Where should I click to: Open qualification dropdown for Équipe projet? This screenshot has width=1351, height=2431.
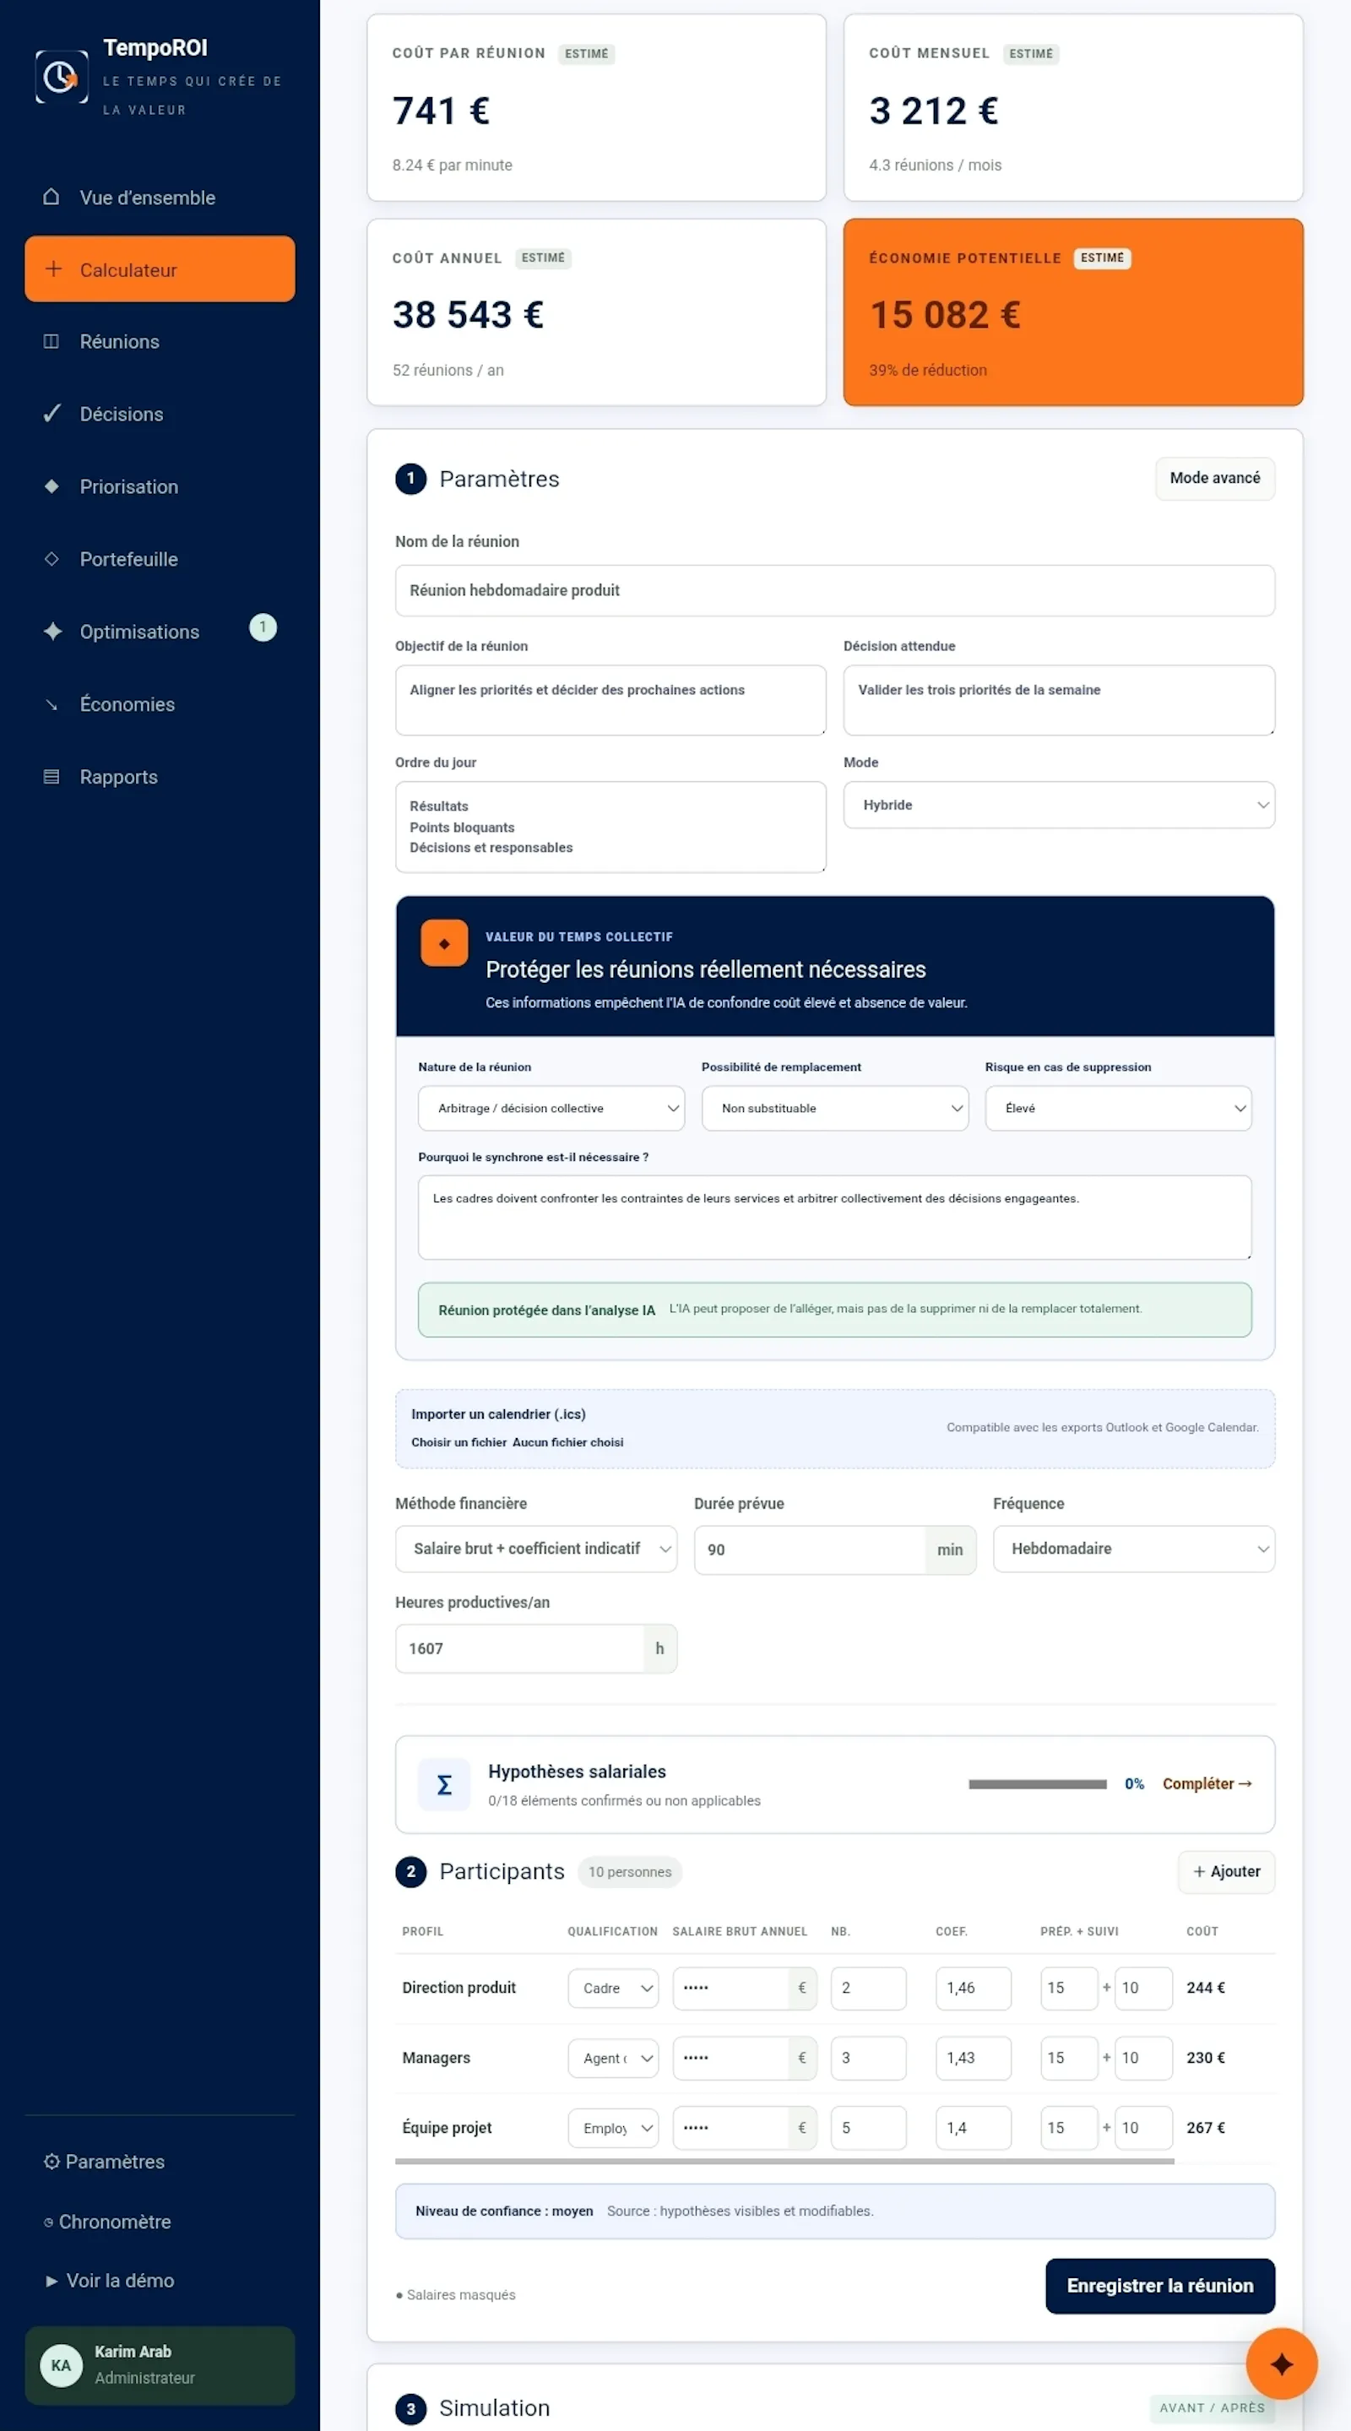(x=613, y=2127)
